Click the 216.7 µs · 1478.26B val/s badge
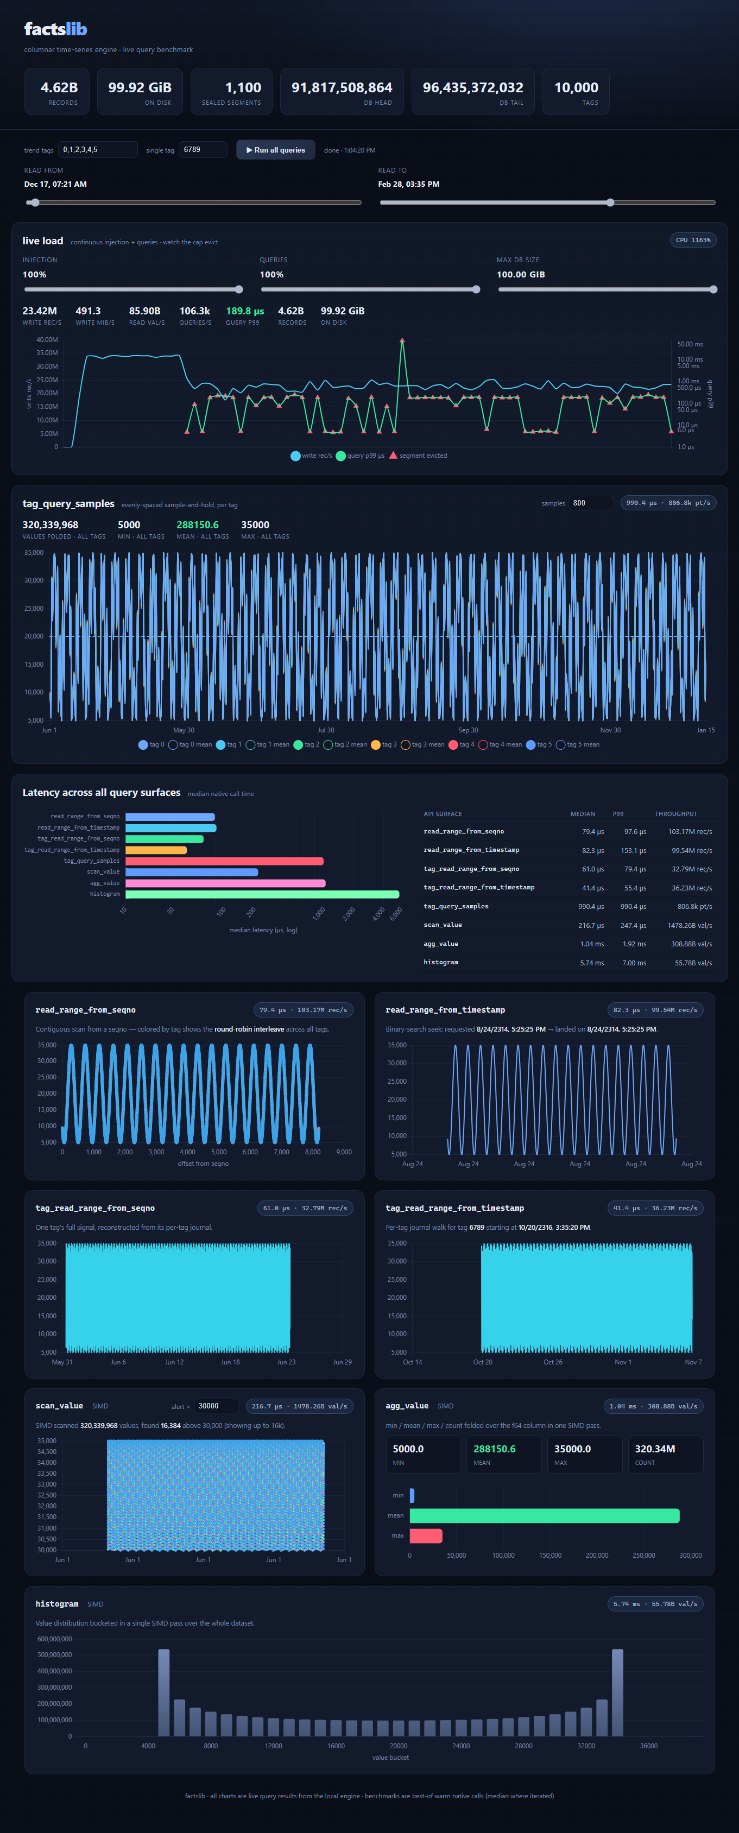The width and height of the screenshot is (739, 1833). pyautogui.click(x=299, y=1406)
